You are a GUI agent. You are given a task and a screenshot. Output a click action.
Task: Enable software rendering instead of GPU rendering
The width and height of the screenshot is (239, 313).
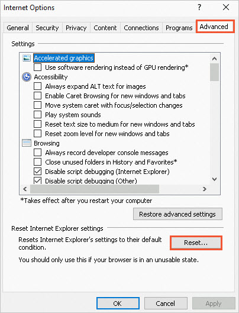[37, 67]
